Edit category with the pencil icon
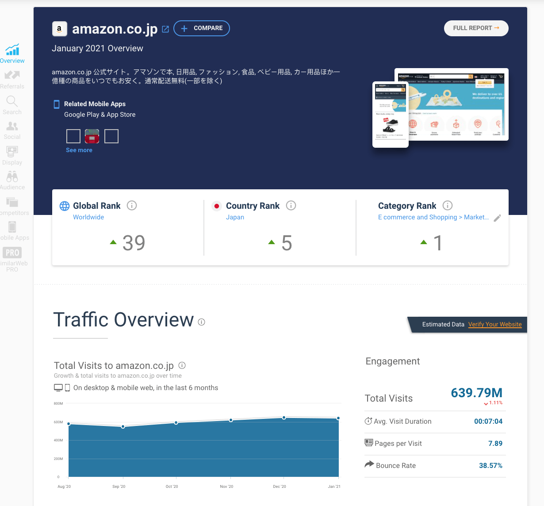544x506 pixels. pyautogui.click(x=497, y=218)
